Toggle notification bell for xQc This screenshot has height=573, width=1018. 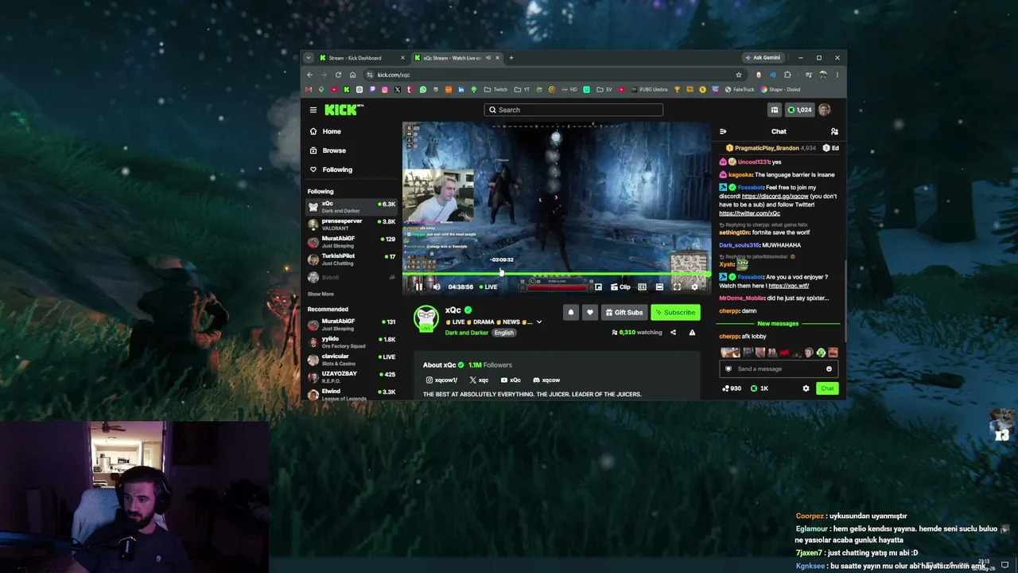tap(570, 313)
